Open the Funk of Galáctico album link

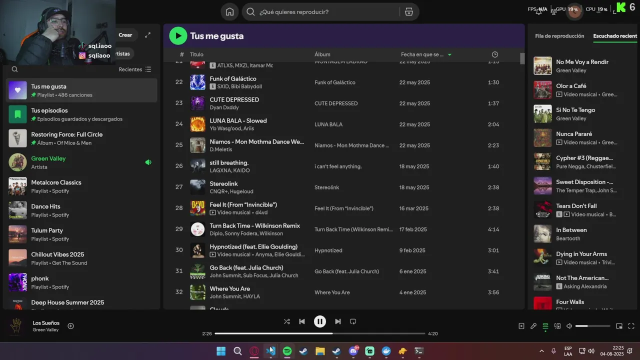[x=335, y=82]
